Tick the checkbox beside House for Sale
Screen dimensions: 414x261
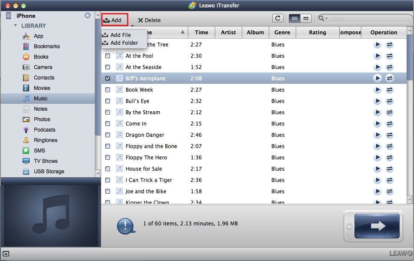point(108,169)
